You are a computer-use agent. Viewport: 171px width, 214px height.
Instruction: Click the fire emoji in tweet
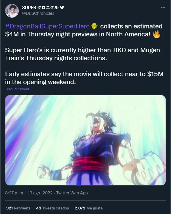click(157, 34)
